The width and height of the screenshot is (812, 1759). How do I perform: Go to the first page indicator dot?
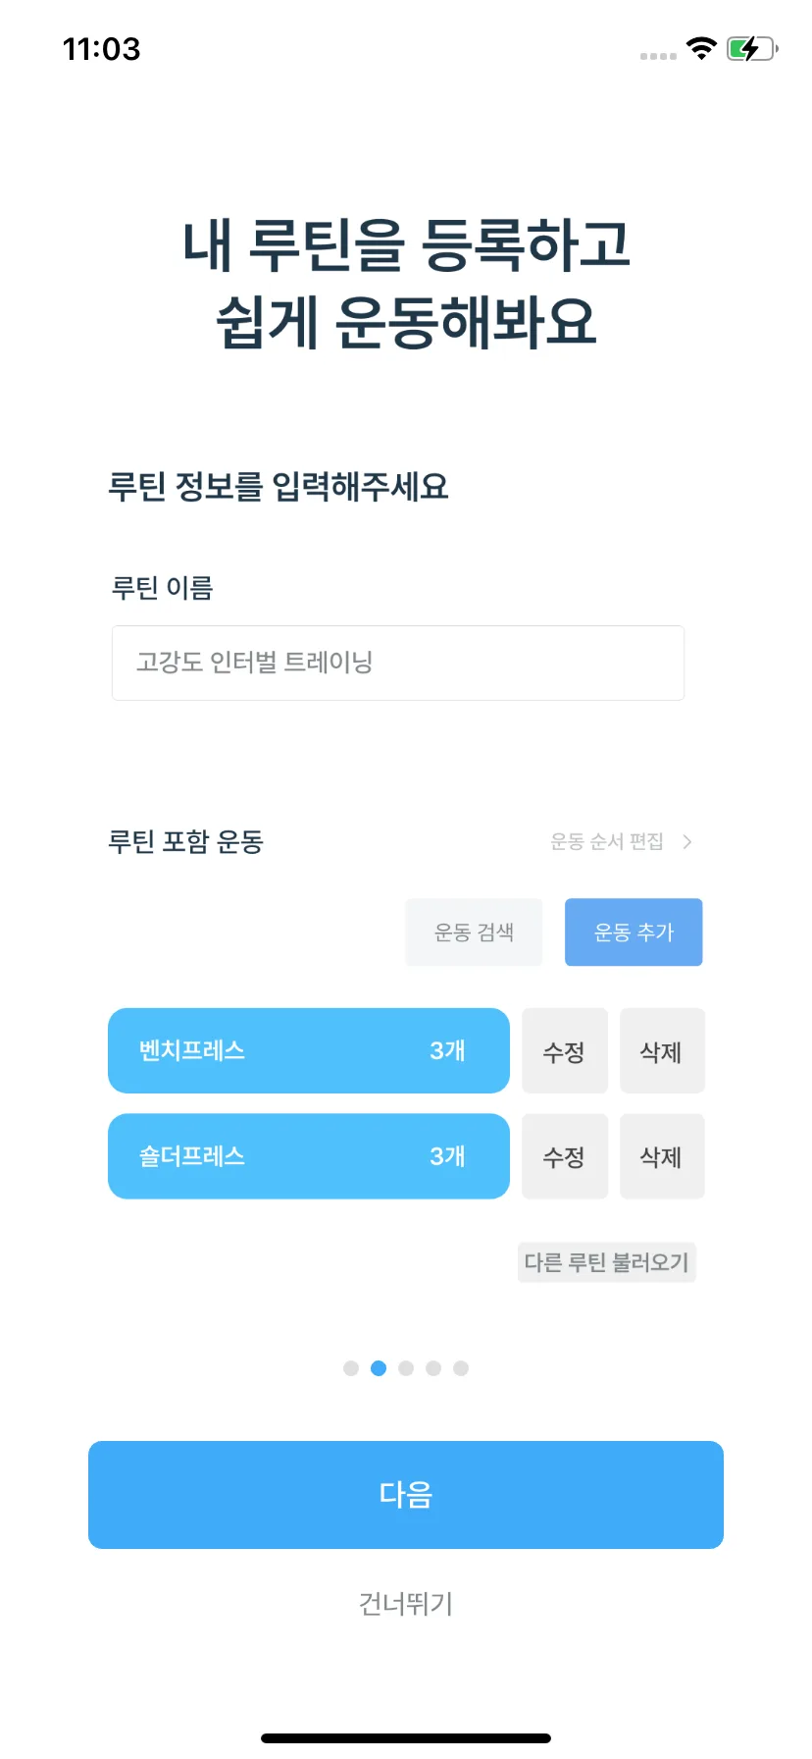coord(351,1368)
